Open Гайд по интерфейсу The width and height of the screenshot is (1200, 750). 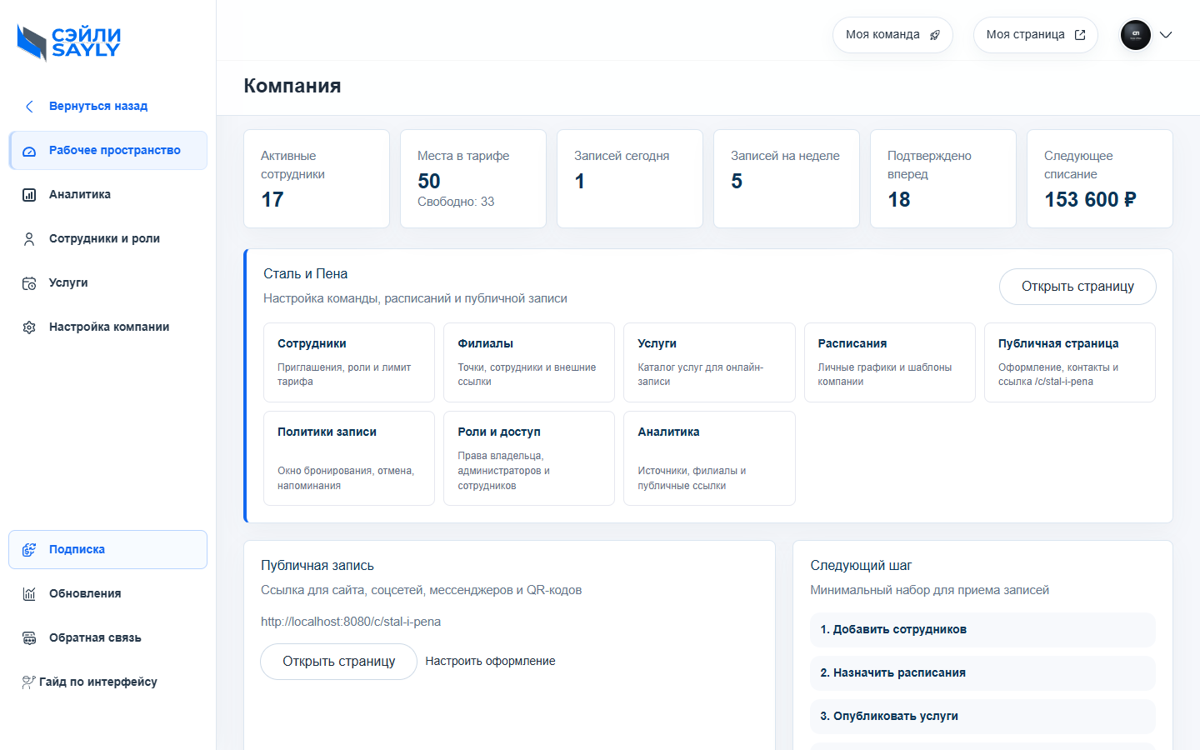click(108, 682)
